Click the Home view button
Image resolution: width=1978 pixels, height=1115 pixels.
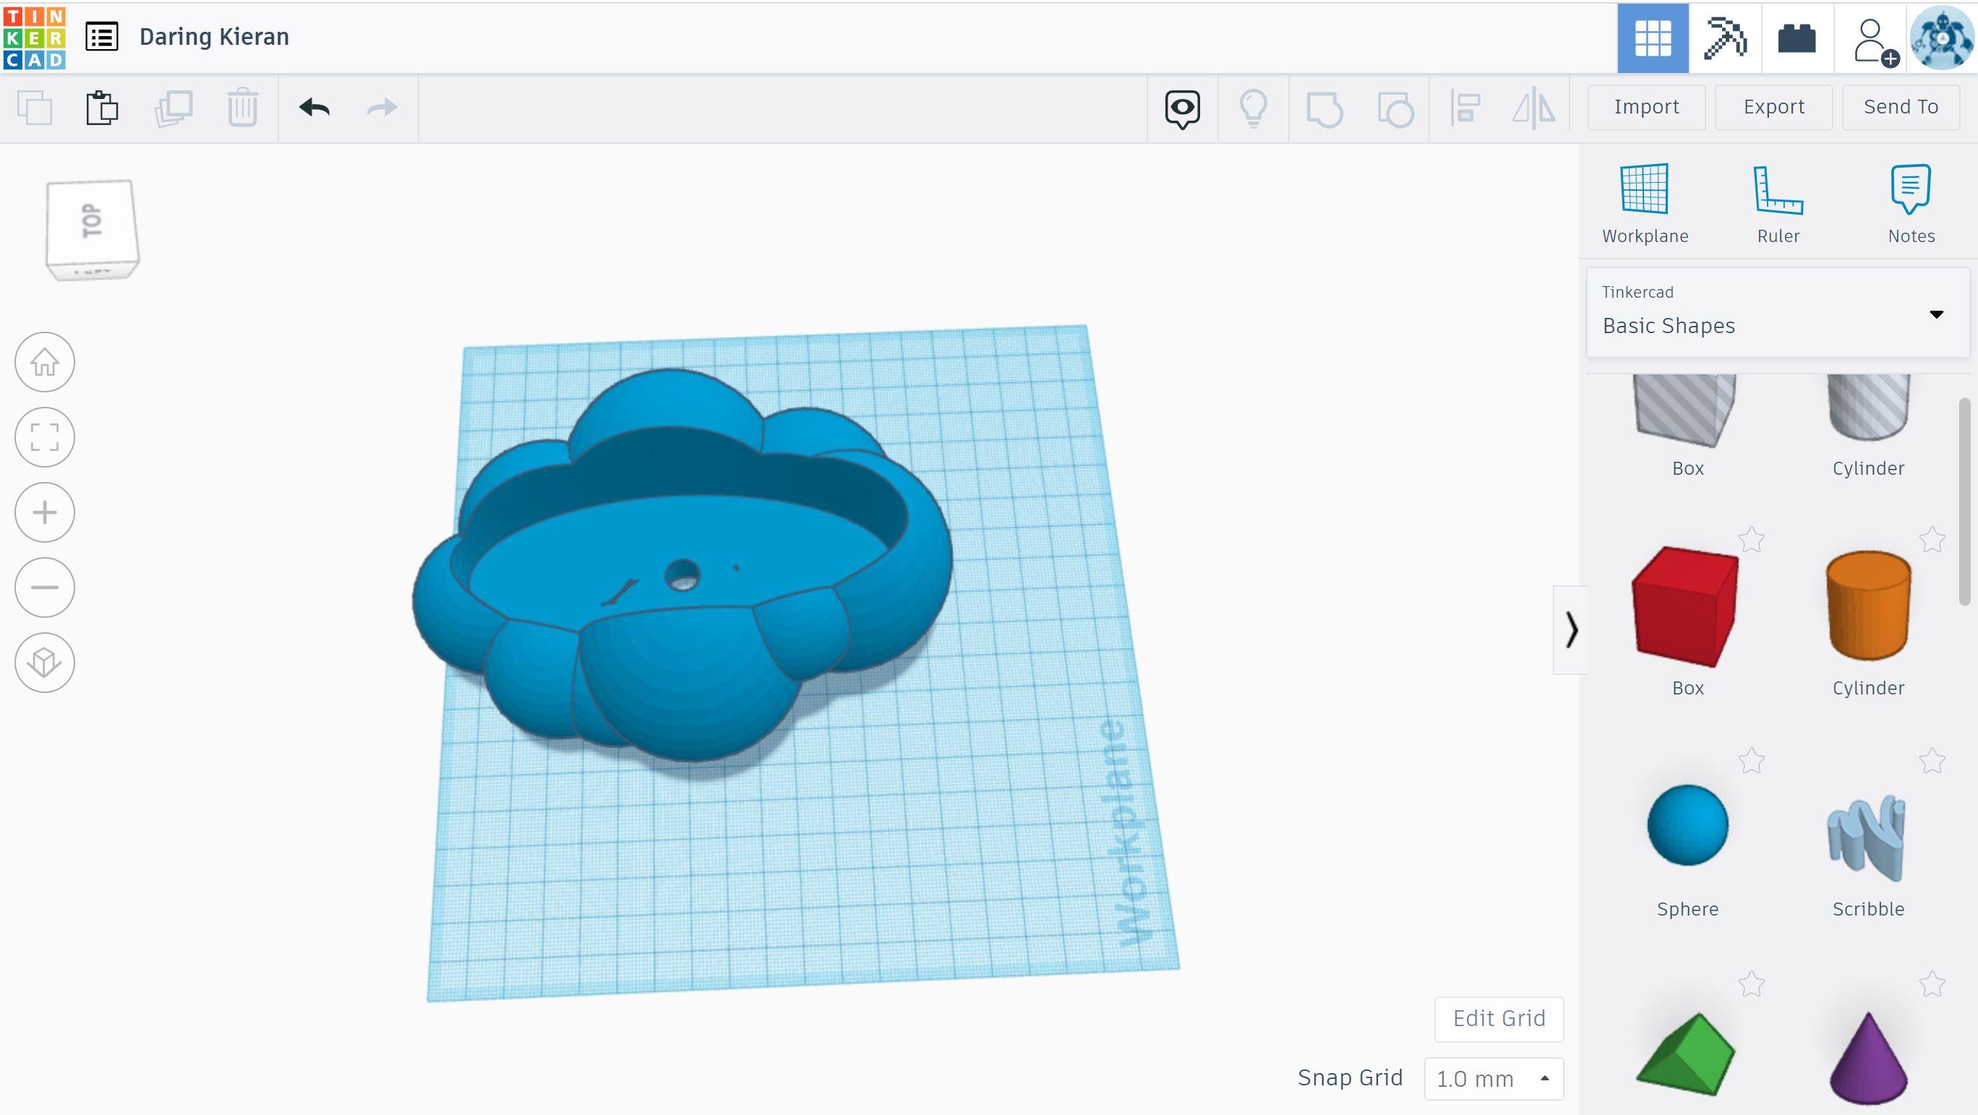(x=45, y=362)
